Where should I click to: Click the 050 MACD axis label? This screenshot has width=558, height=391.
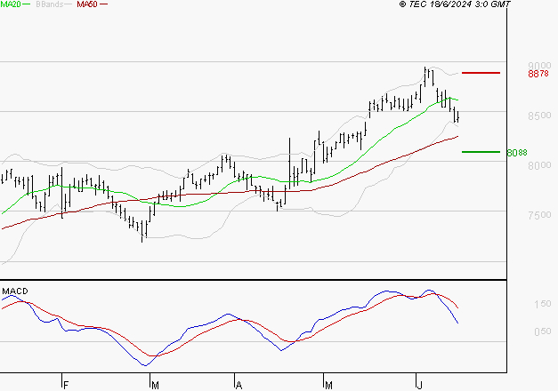(543, 331)
